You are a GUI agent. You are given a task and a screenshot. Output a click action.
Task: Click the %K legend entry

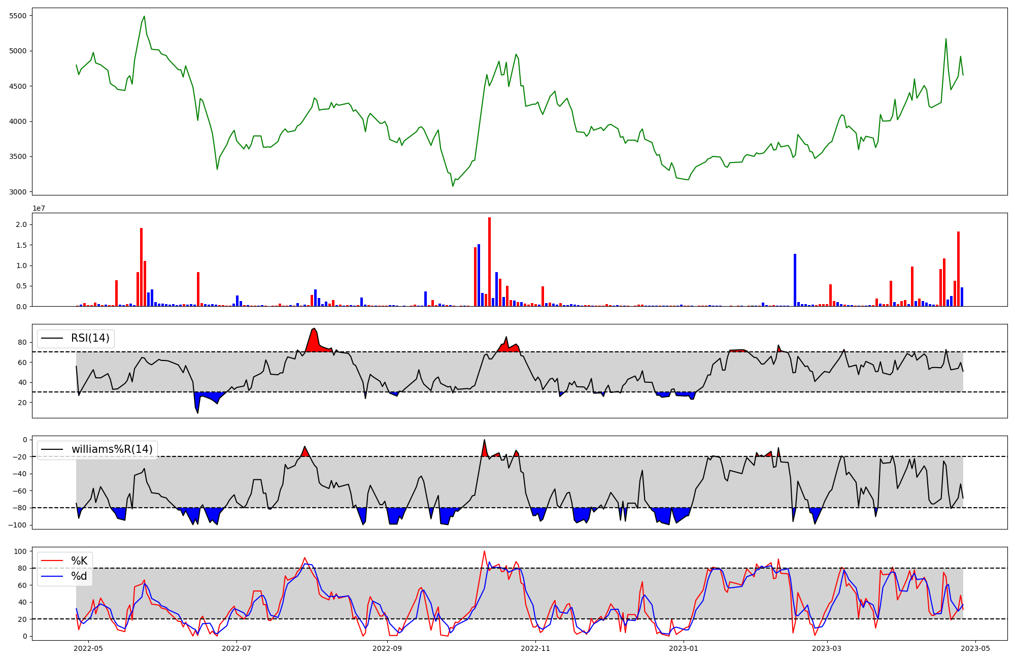pyautogui.click(x=79, y=561)
